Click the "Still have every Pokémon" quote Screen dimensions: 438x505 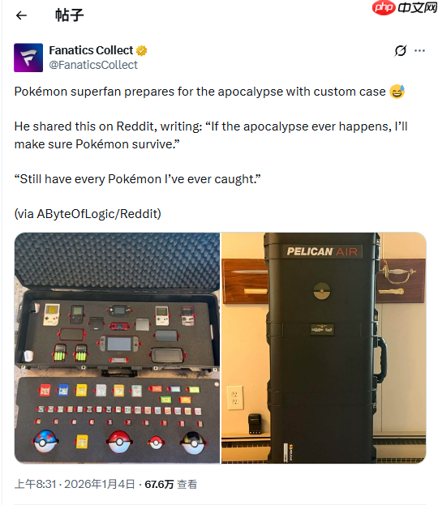pyautogui.click(x=138, y=179)
